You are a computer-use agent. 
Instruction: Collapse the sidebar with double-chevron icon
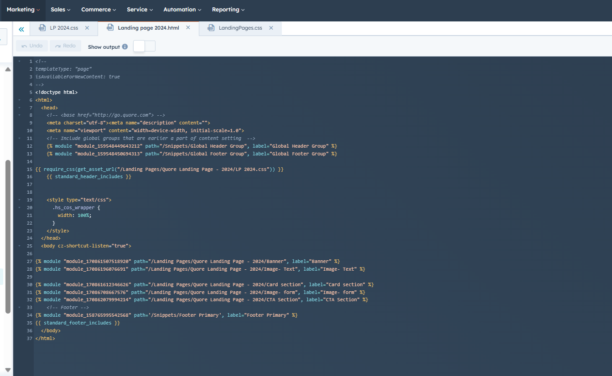pyautogui.click(x=21, y=29)
